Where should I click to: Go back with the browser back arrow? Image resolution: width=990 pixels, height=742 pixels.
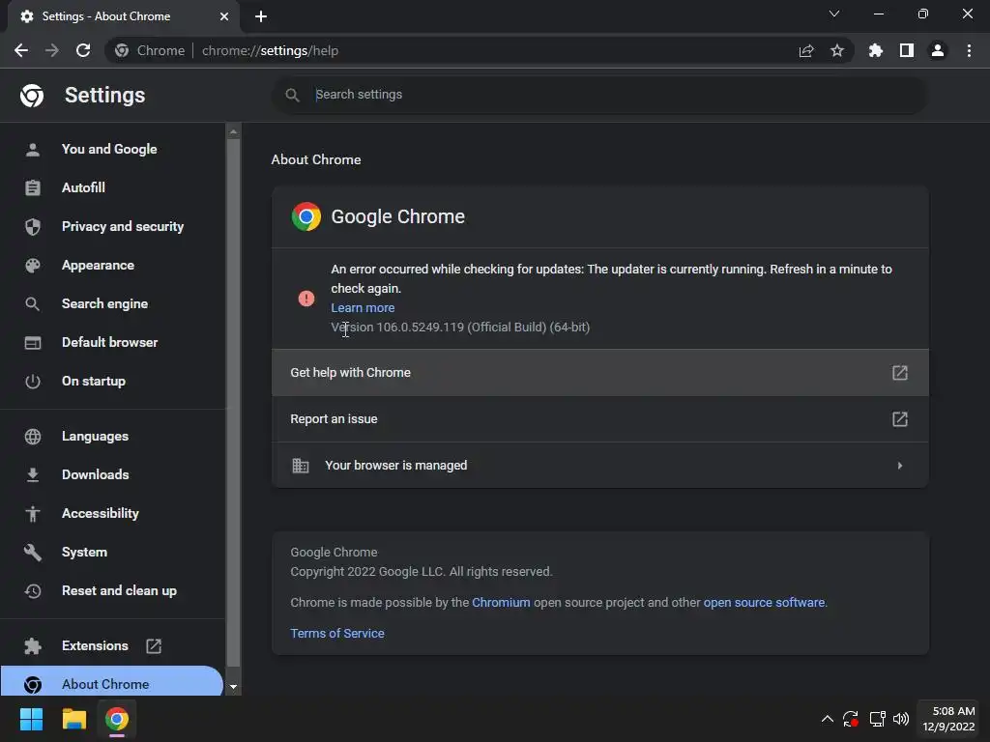(21, 50)
